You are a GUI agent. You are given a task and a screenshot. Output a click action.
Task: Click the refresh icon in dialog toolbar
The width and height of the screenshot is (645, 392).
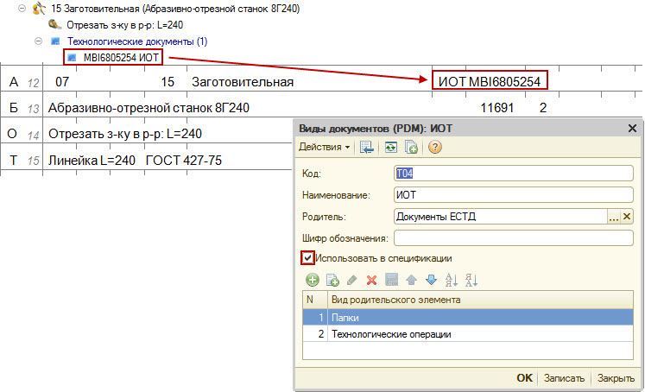coord(392,148)
